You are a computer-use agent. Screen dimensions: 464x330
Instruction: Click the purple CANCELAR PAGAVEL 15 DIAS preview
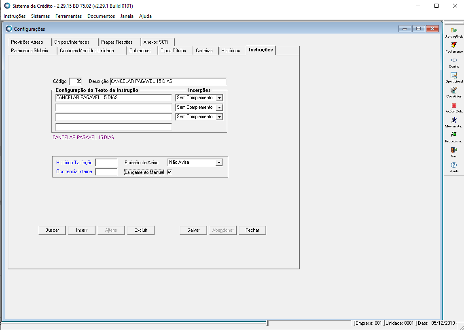click(x=83, y=137)
